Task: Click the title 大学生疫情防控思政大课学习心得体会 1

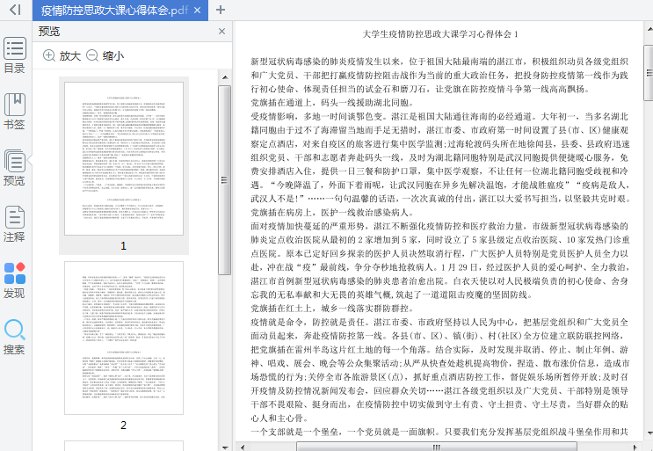Action: click(x=440, y=34)
